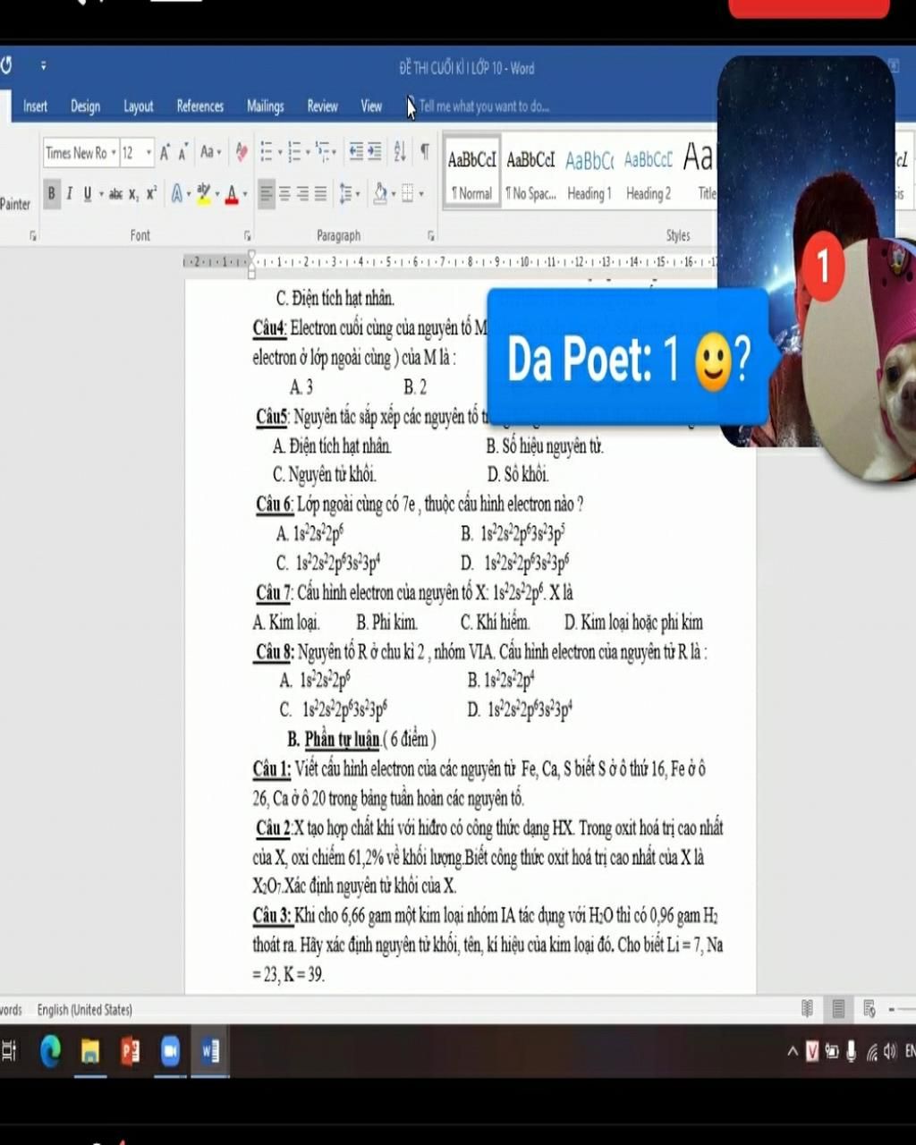Open PowerPoint from taskbar
The width and height of the screenshot is (916, 1145).
tap(131, 1051)
